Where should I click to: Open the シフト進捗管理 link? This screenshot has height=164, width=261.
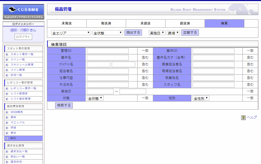[x=20, y=99]
